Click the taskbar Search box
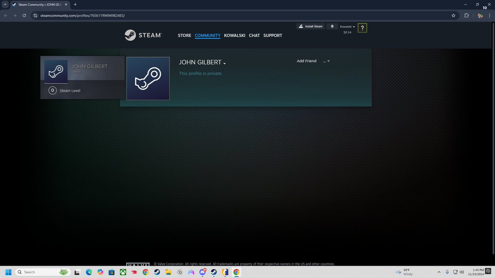The image size is (495, 278). [43, 272]
